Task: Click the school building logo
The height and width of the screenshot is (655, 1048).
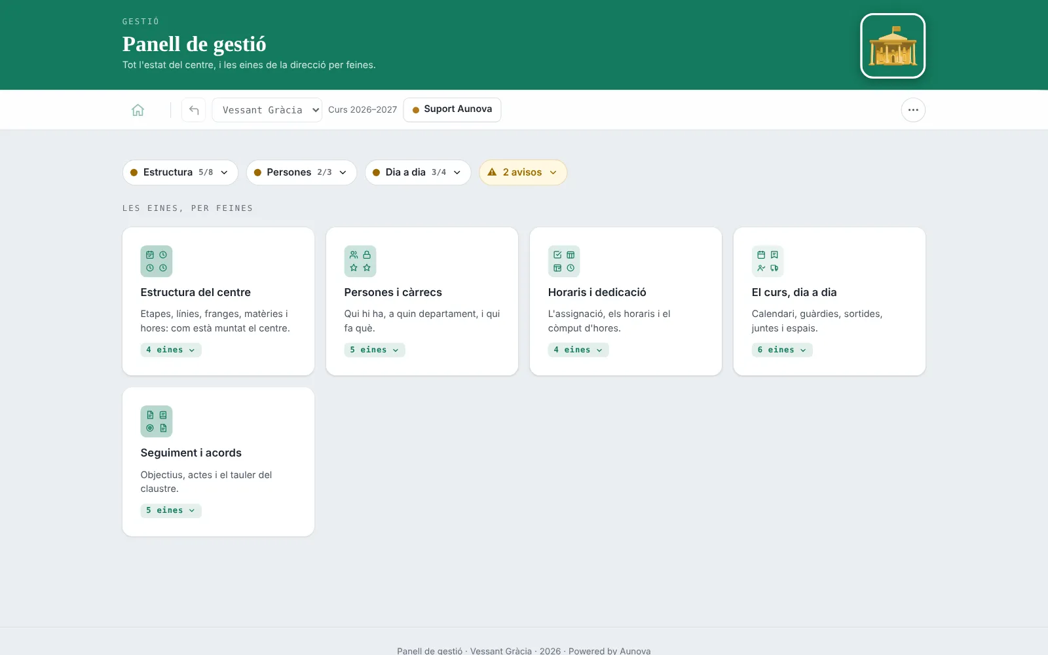Action: tap(893, 46)
